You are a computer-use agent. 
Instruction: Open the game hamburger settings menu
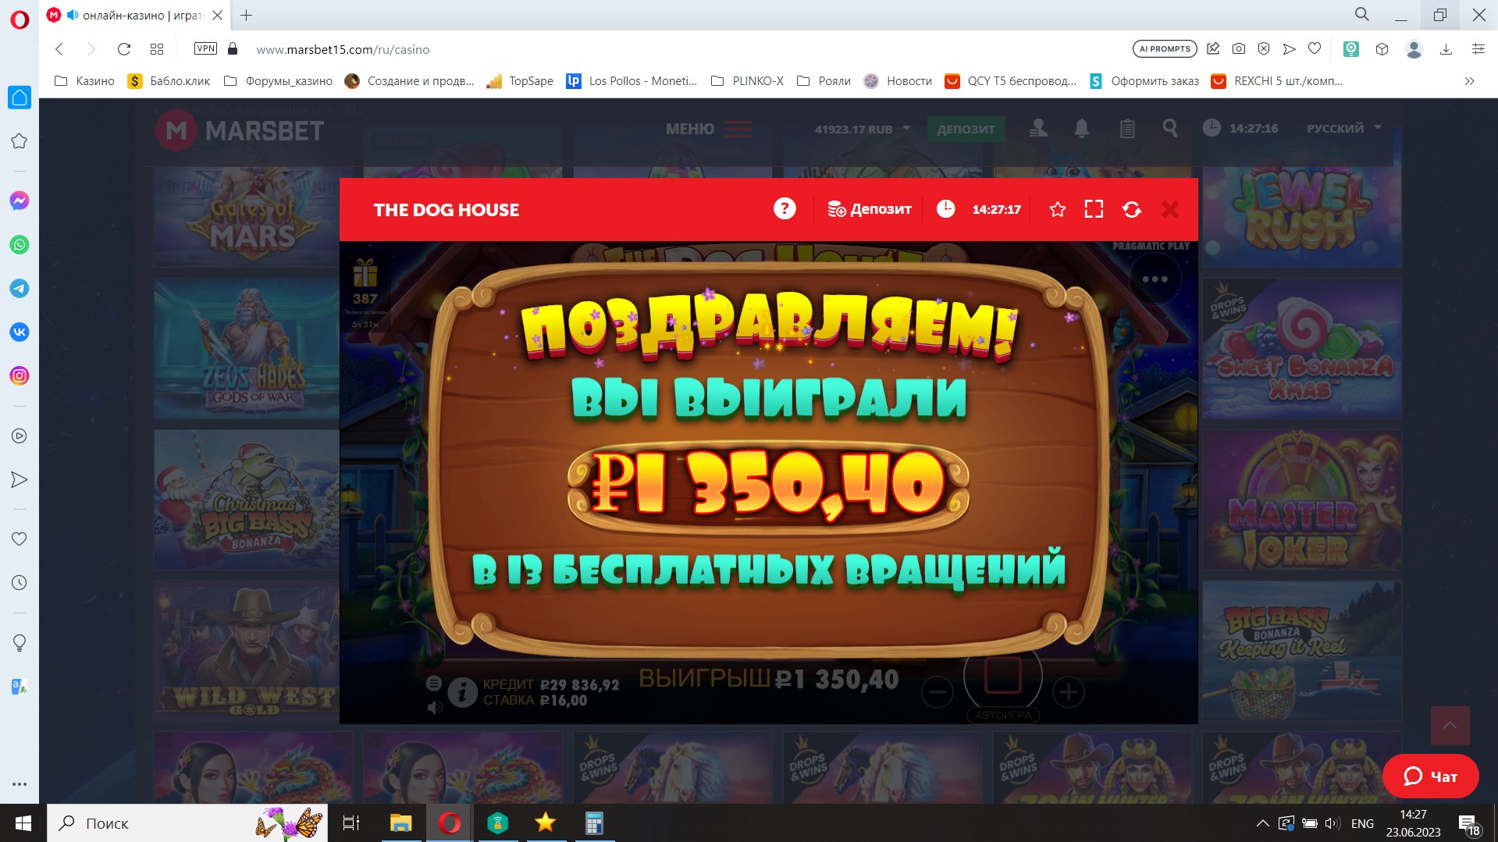tap(434, 684)
